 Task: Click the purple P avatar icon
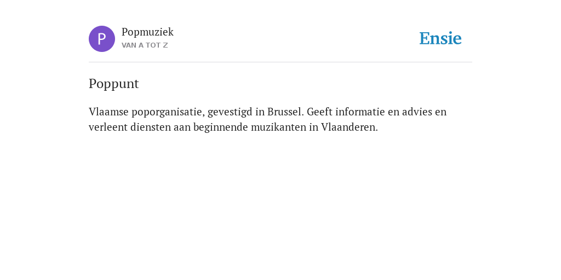coord(102,39)
